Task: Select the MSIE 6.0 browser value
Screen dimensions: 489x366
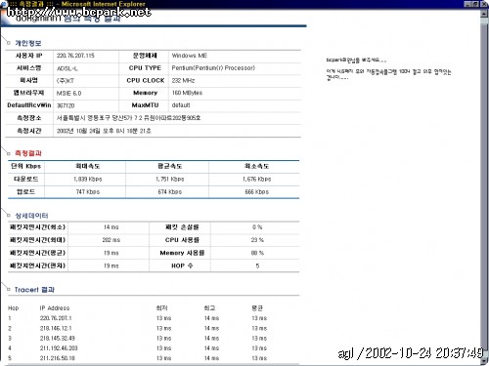Action: tap(68, 94)
